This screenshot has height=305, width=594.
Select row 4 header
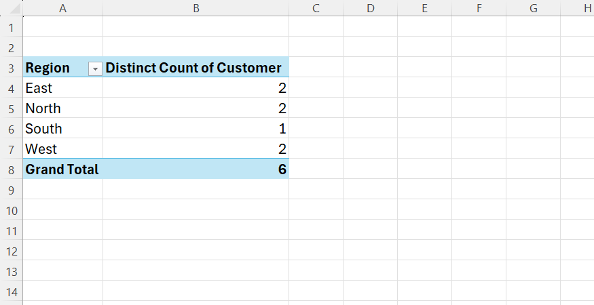point(12,89)
